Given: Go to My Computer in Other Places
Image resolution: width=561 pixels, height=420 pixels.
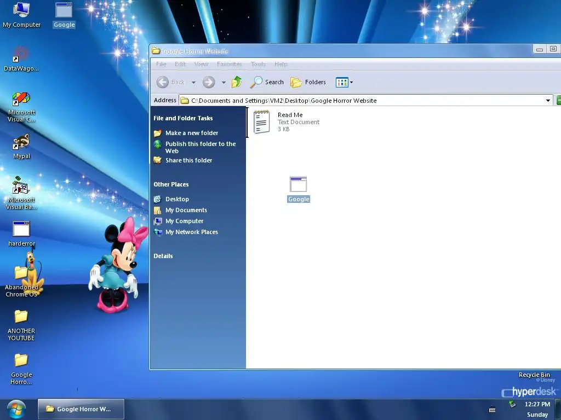Looking at the screenshot, I should click(x=179, y=221).
